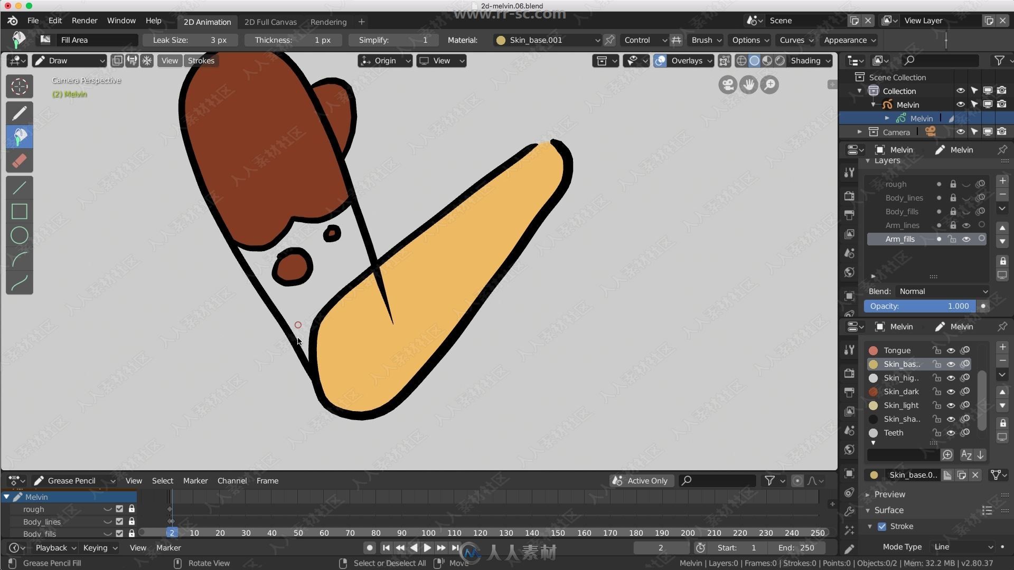Viewport: 1014px width, 570px height.
Task: Select the Cursor tool in the toolbar
Action: (x=20, y=87)
